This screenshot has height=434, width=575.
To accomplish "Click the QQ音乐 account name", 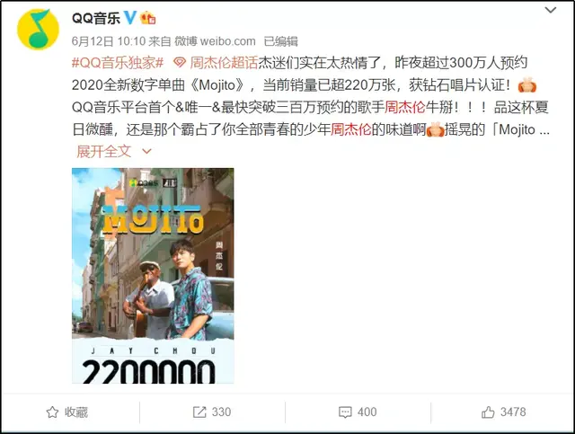I will (x=96, y=18).
